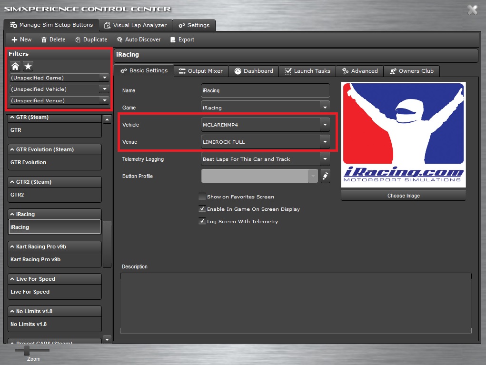This screenshot has height=365, width=486.
Task: Close the Control Center with X icon
Action: (x=472, y=10)
